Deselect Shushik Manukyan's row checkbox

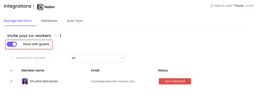[x=11, y=81]
